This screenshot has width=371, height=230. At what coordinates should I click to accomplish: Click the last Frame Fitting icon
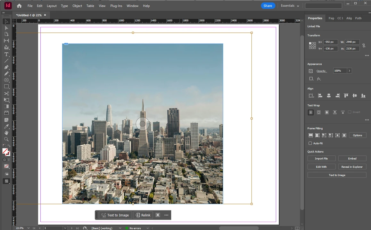click(344, 135)
